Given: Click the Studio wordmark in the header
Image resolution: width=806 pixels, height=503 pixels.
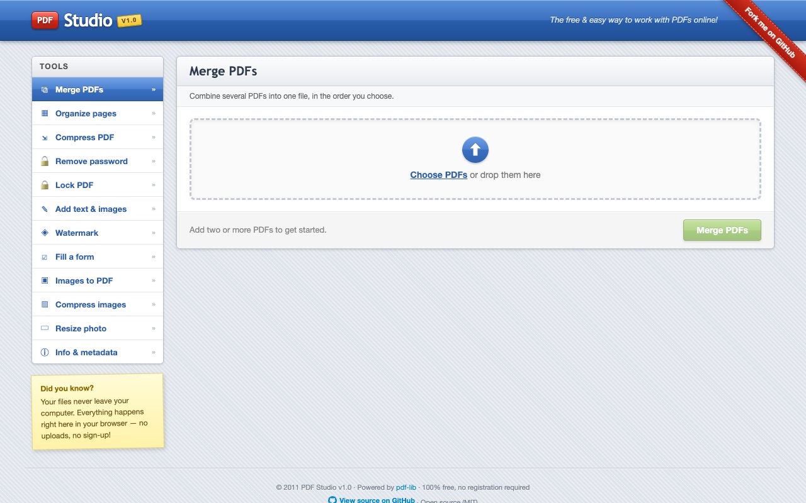Looking at the screenshot, I should [x=88, y=20].
